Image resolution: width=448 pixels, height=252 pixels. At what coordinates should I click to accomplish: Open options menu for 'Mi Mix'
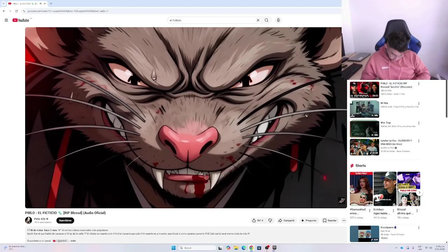tap(419, 104)
